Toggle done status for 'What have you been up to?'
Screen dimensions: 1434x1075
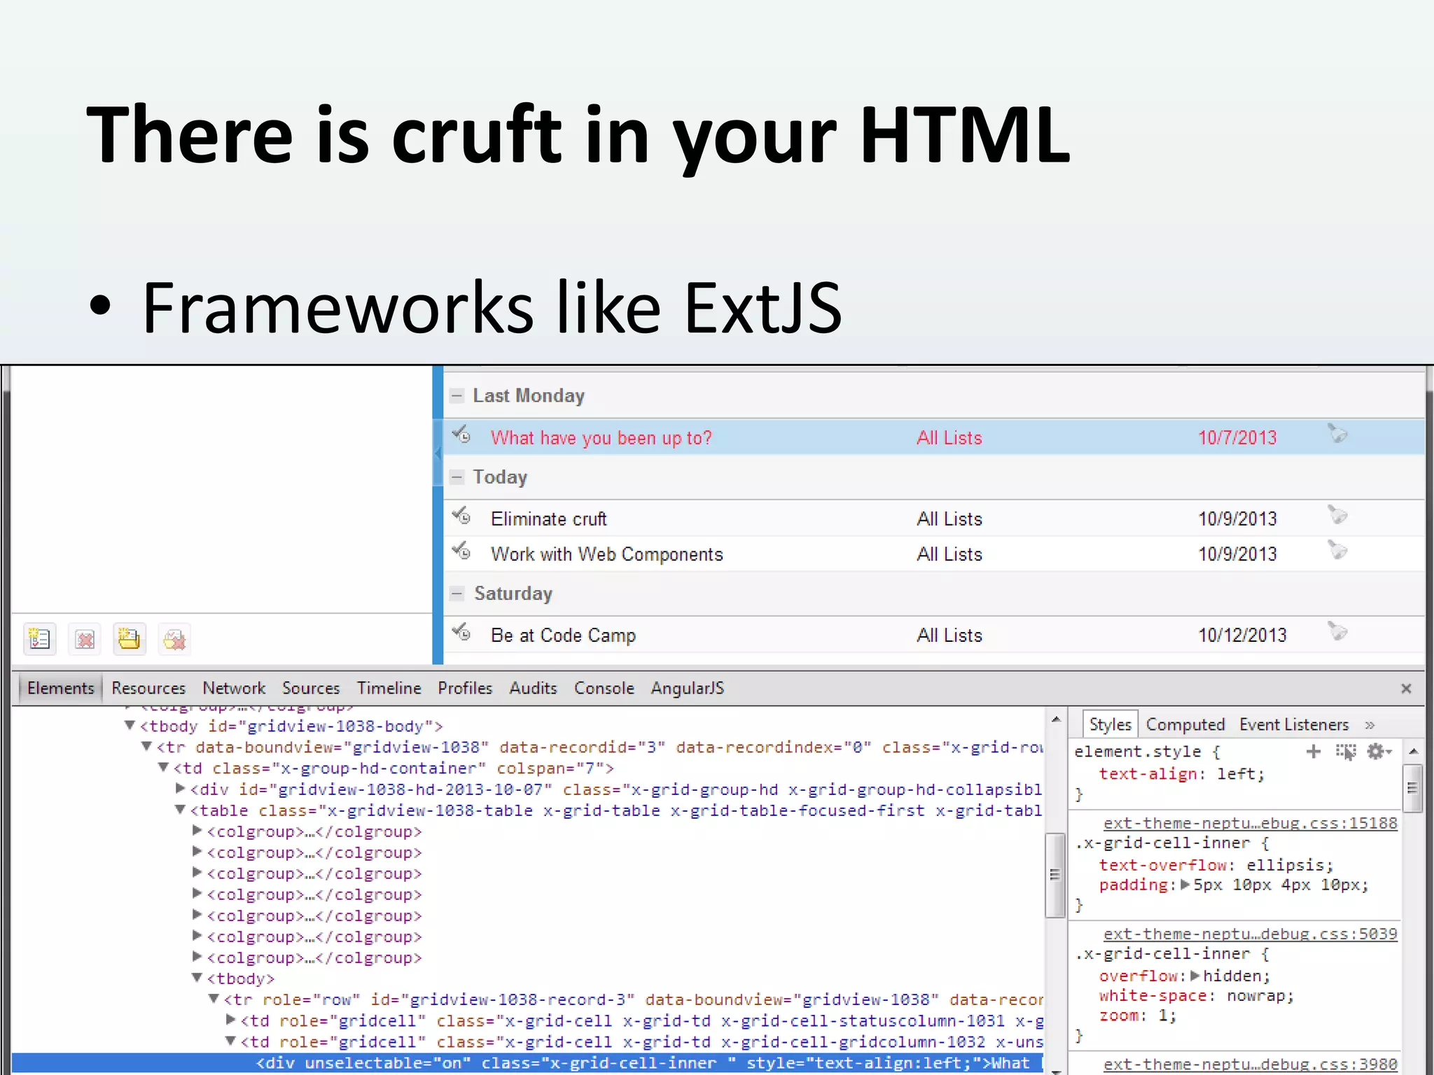[x=461, y=435]
